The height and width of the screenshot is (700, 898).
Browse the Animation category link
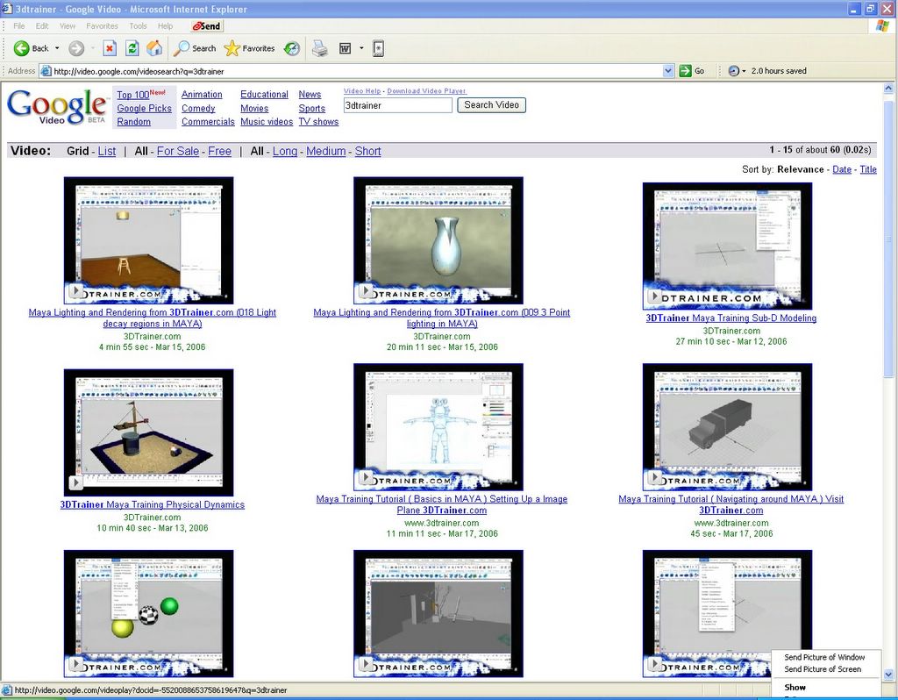click(x=202, y=95)
